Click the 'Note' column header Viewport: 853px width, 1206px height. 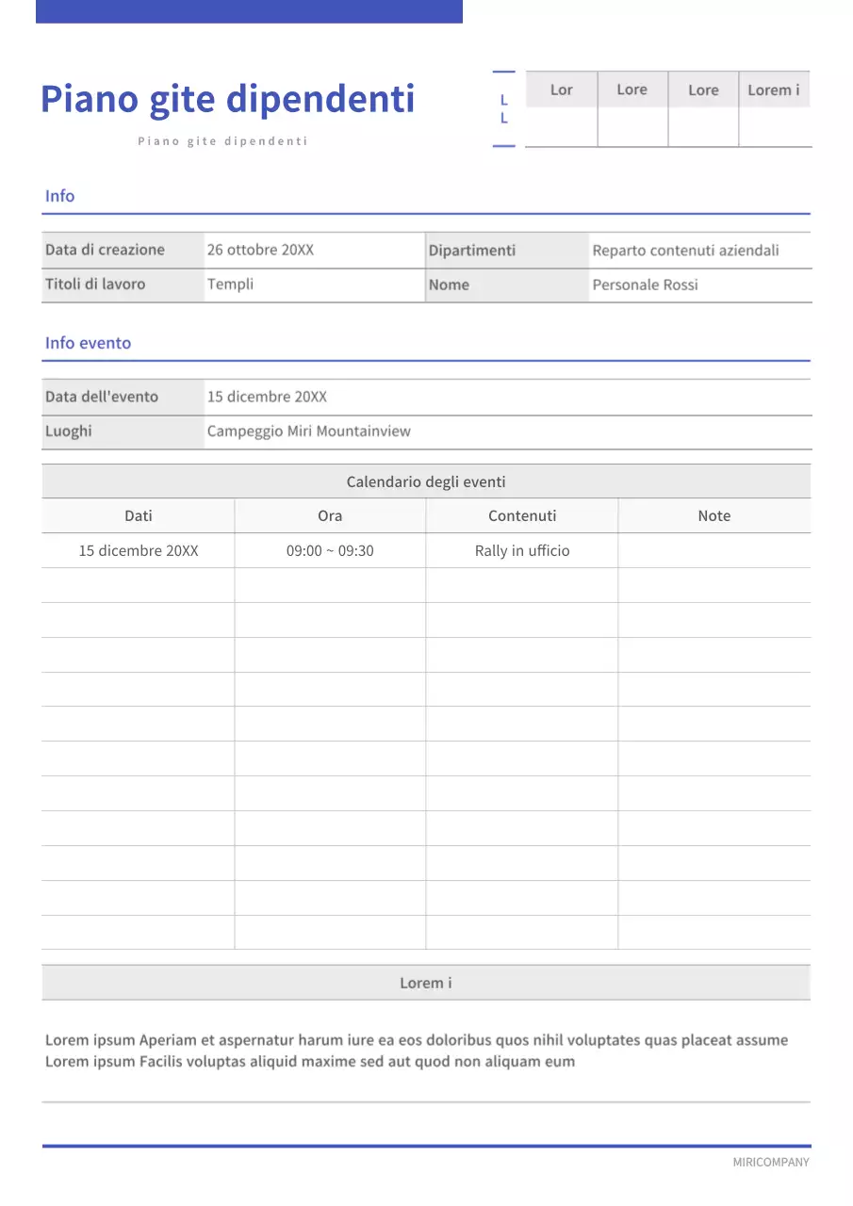(714, 515)
